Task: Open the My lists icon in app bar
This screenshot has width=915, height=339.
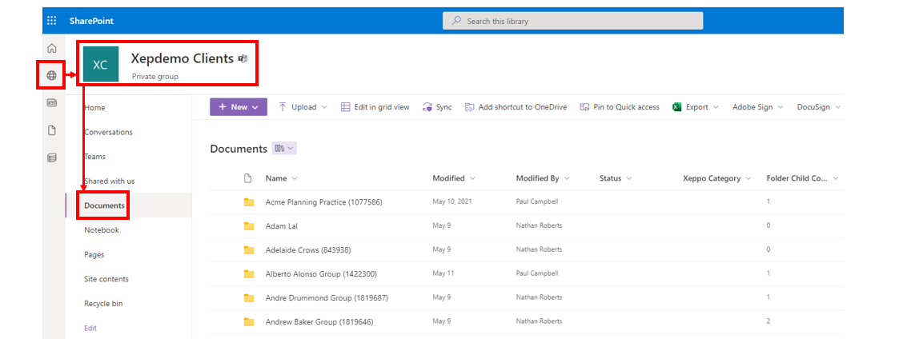Action: click(52, 158)
